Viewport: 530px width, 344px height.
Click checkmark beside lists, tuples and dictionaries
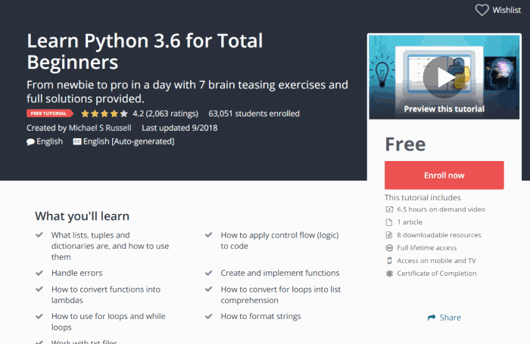39,235
